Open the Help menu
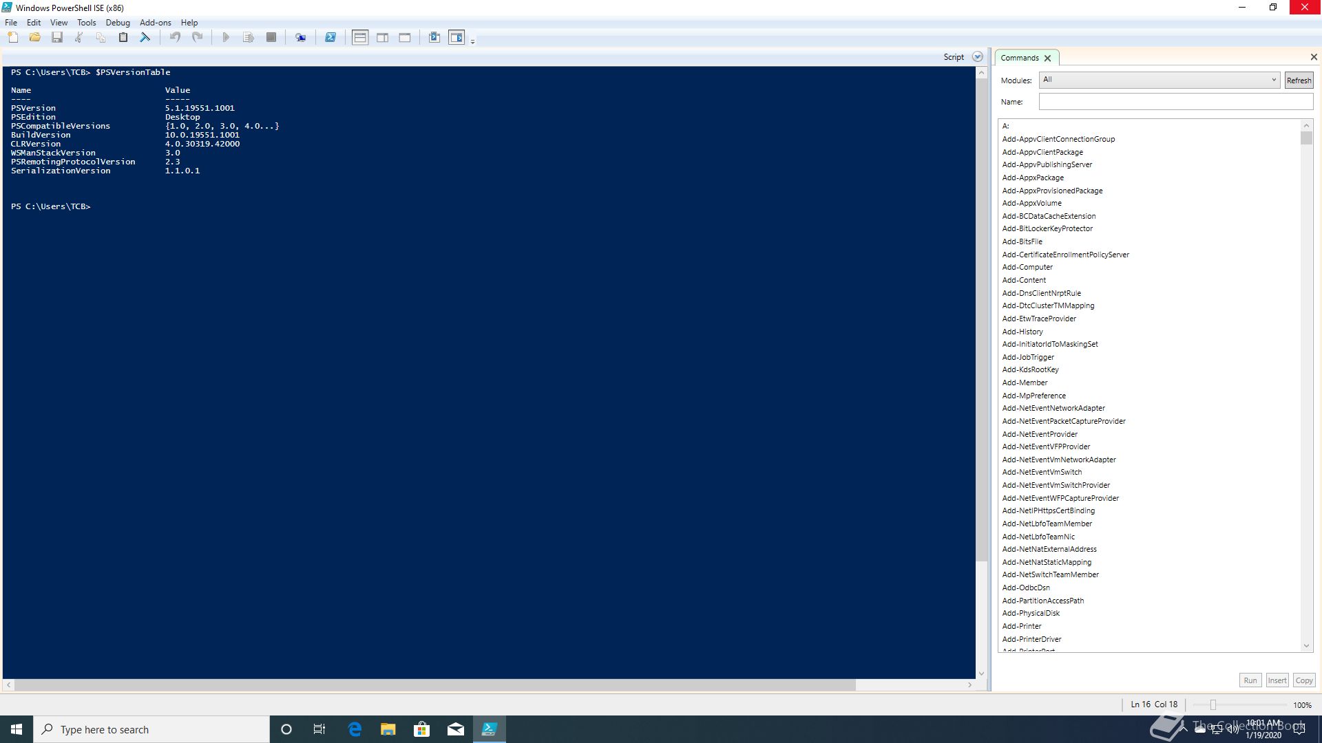The width and height of the screenshot is (1322, 743). click(189, 23)
